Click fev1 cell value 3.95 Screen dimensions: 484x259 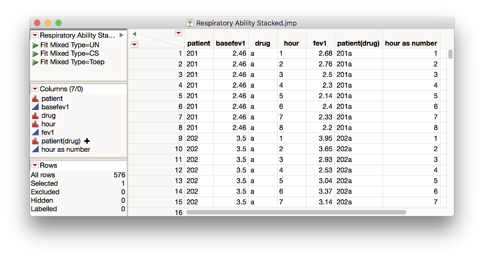pos(325,139)
